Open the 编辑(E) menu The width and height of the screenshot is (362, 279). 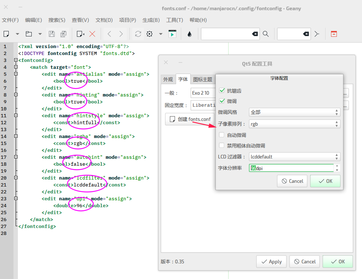tap(34, 20)
